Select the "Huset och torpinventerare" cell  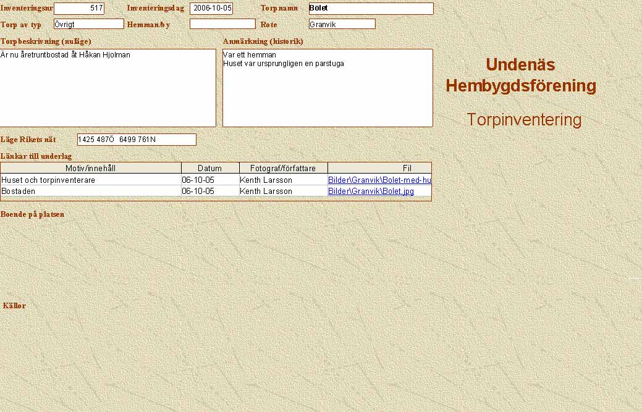coord(91,180)
